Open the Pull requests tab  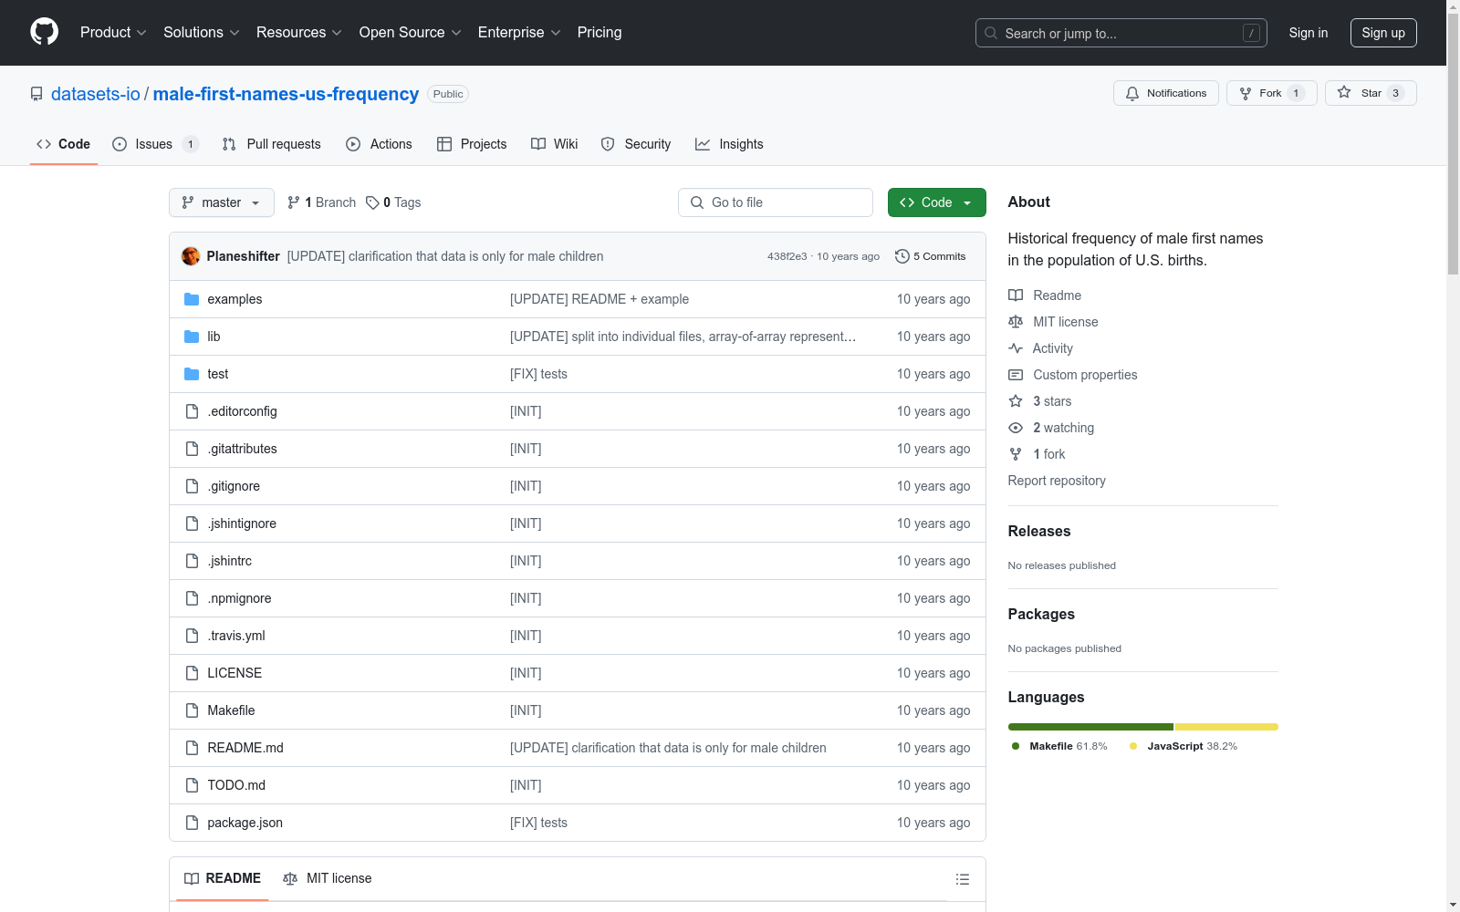pos(272,144)
